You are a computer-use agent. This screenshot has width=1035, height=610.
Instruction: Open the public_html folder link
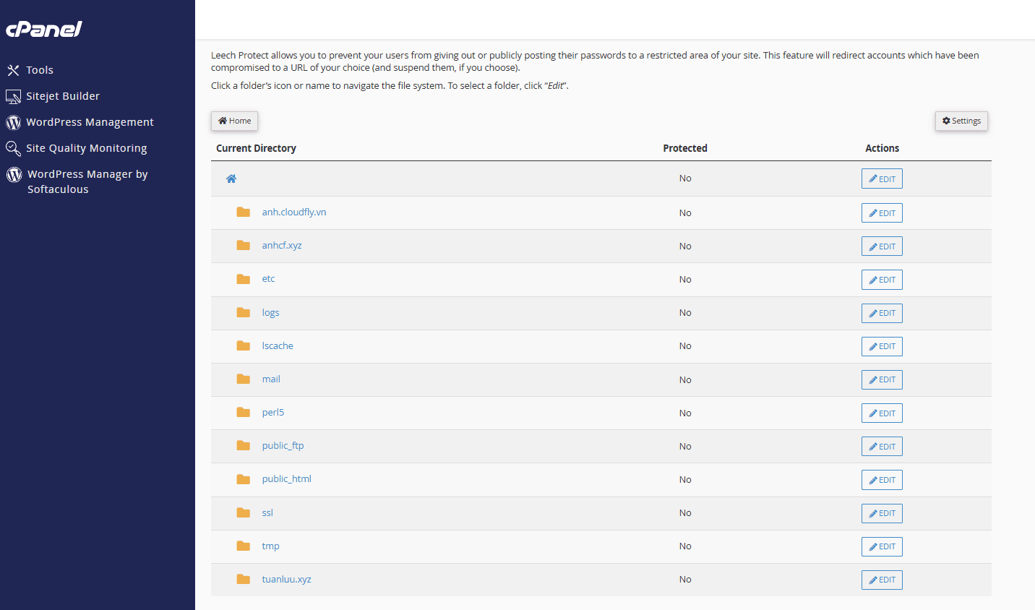(286, 479)
